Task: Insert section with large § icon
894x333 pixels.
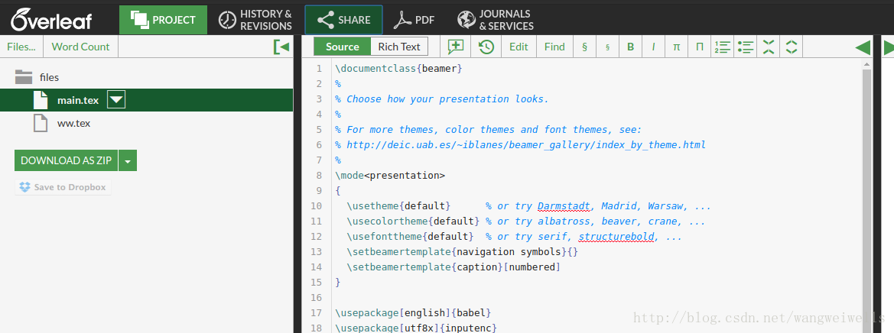Action: (x=584, y=47)
